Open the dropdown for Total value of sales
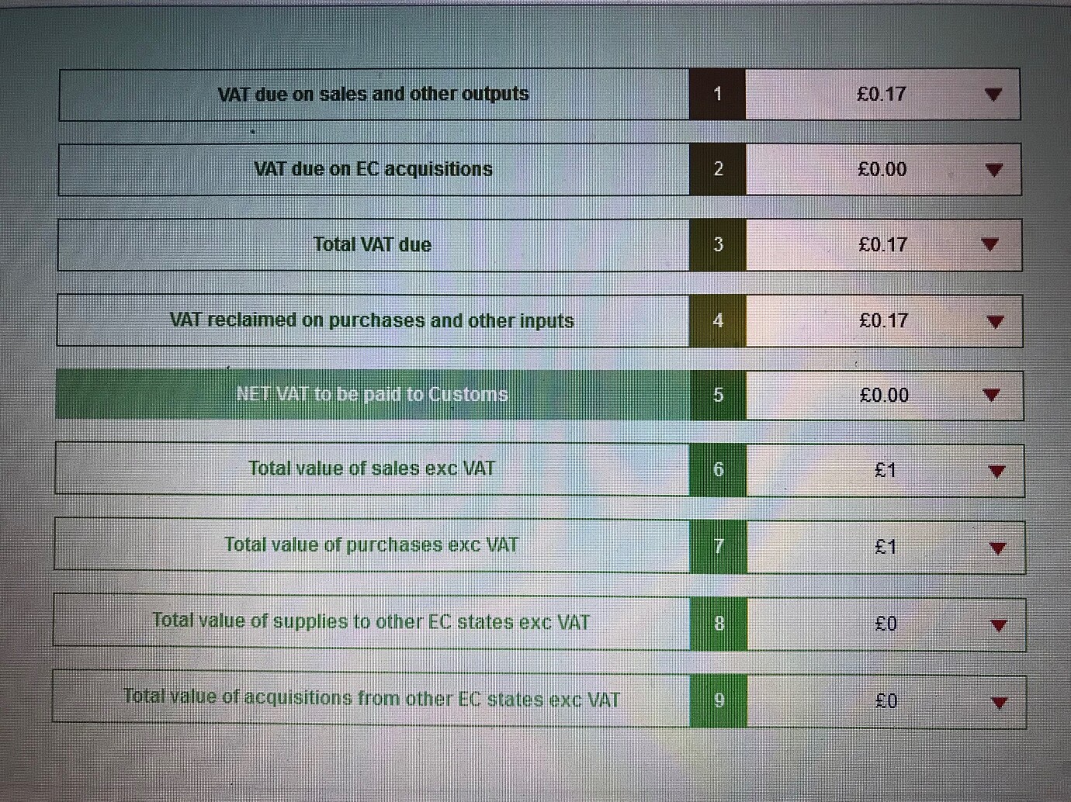Viewport: 1071px width, 802px height. [998, 469]
